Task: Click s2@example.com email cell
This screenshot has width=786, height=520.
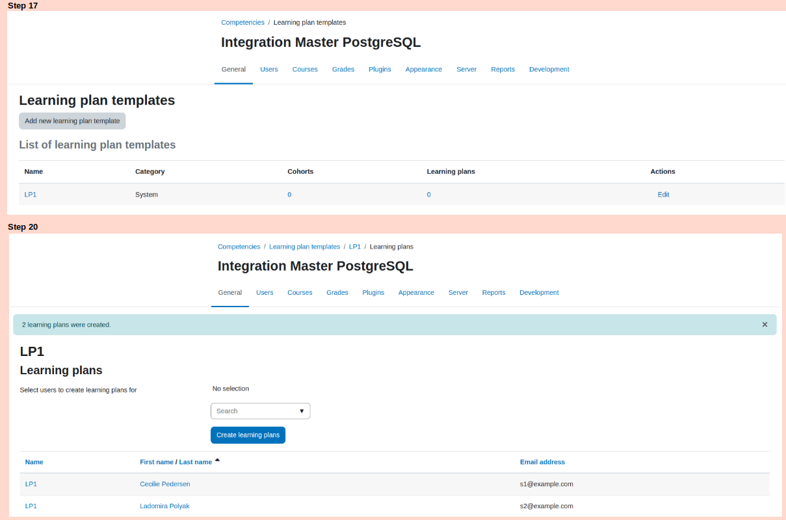Action: pos(546,506)
